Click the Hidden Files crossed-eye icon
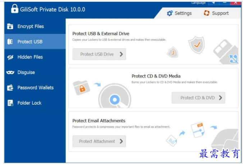 10,57
